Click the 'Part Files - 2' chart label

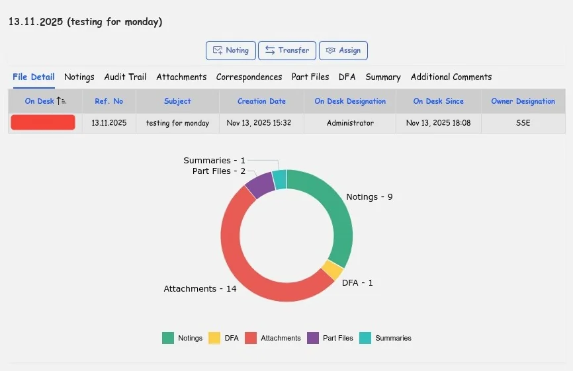[218, 171]
